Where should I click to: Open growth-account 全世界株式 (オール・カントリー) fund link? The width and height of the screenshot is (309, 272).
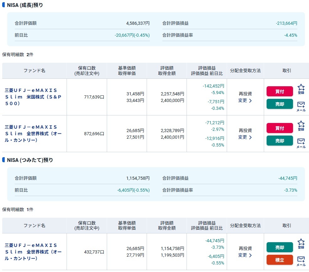coord(33,133)
